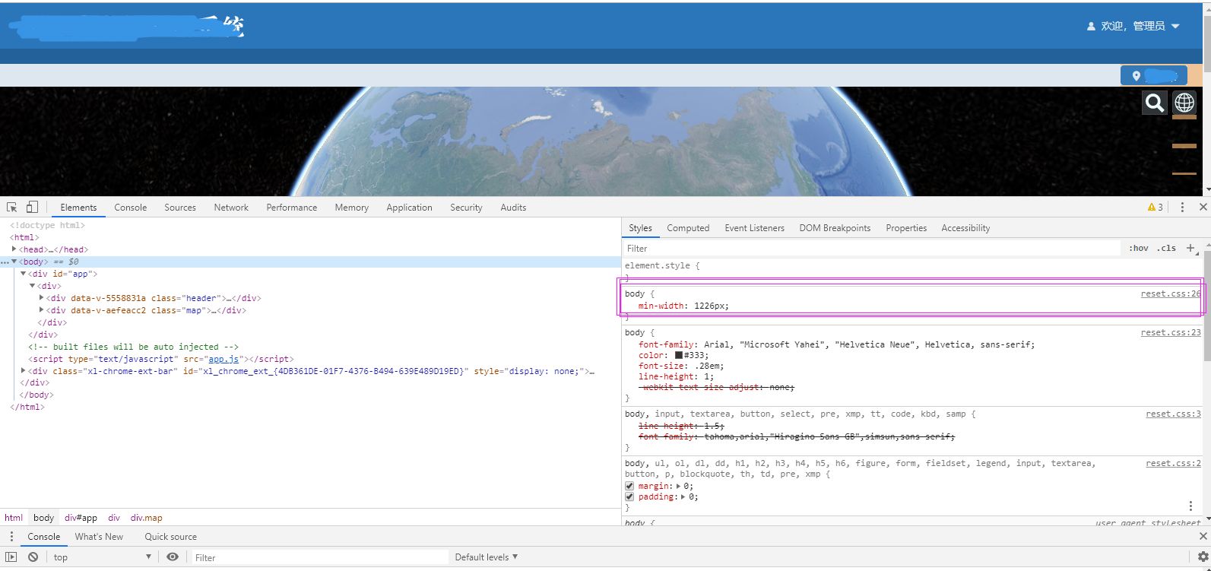The image size is (1211, 571).
Task: Open the Application tab
Action: (x=409, y=207)
